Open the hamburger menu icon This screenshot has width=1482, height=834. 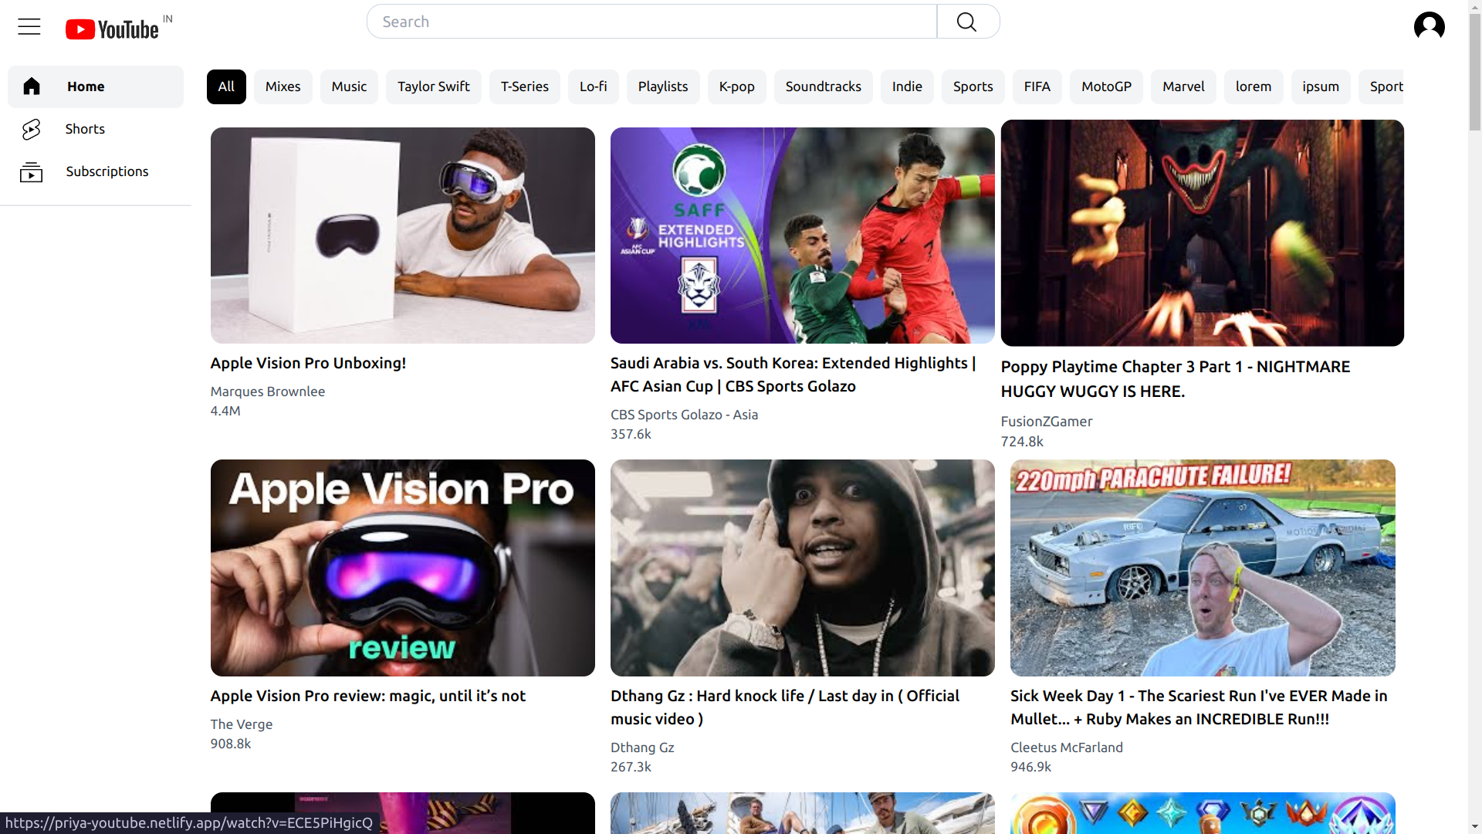pos(29,26)
